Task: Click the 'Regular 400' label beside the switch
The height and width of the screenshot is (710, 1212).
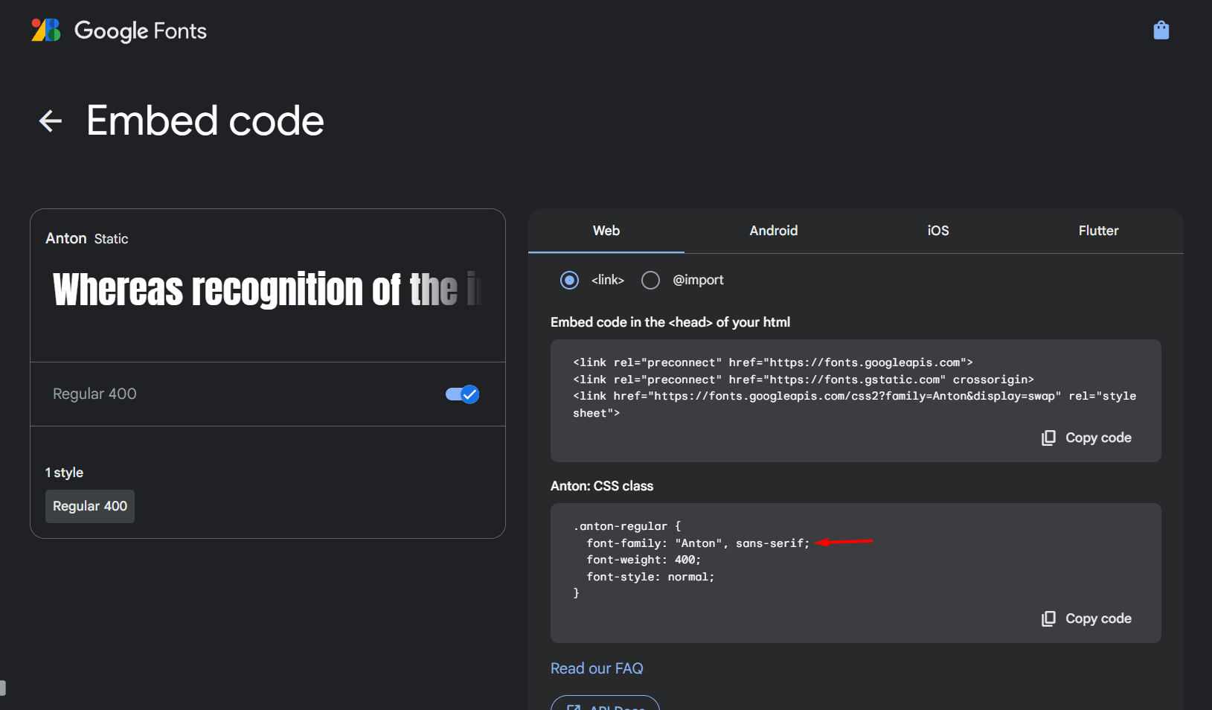Action: (x=94, y=394)
